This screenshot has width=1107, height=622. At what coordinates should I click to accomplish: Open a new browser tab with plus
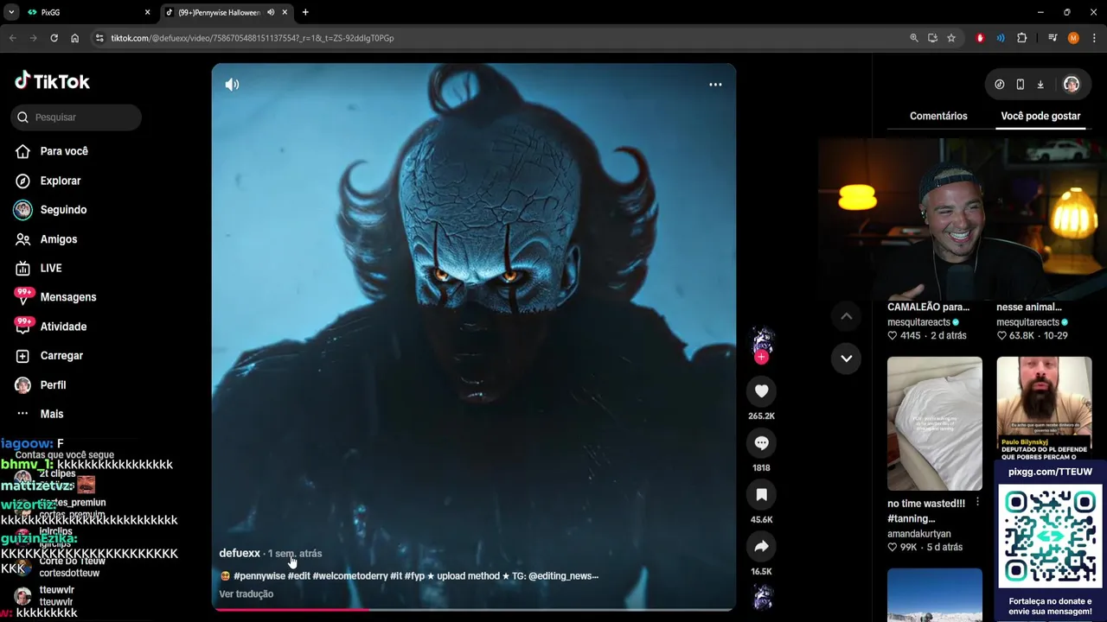[x=305, y=12]
